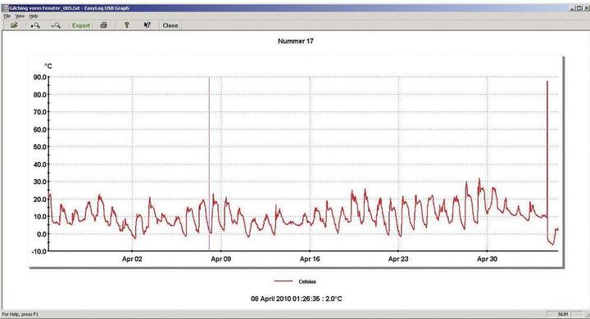Click the Apr 09 date axis label
The image size is (590, 319).
(221, 259)
